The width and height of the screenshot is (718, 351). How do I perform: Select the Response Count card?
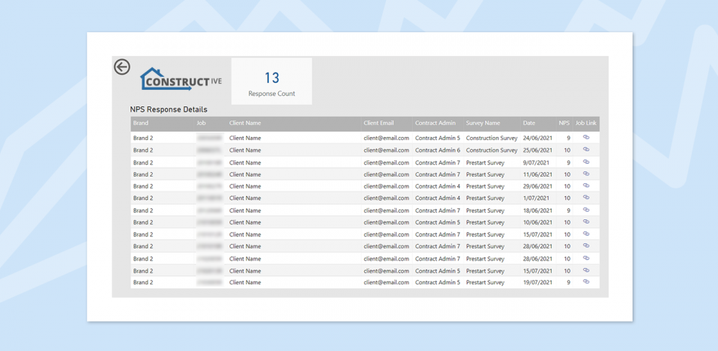pos(271,82)
